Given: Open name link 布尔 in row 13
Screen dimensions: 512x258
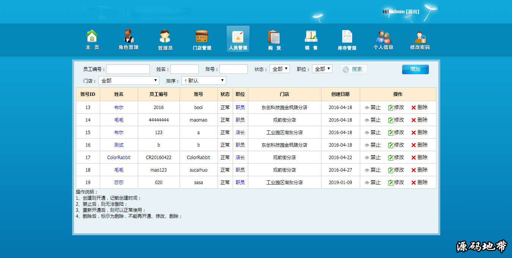Looking at the screenshot, I should point(119,108).
